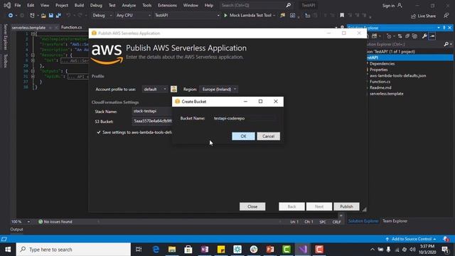Viewport: 455px width, 256px height.
Task: Click the Solution Explorer sync active document icon
Action: [x=400, y=36]
